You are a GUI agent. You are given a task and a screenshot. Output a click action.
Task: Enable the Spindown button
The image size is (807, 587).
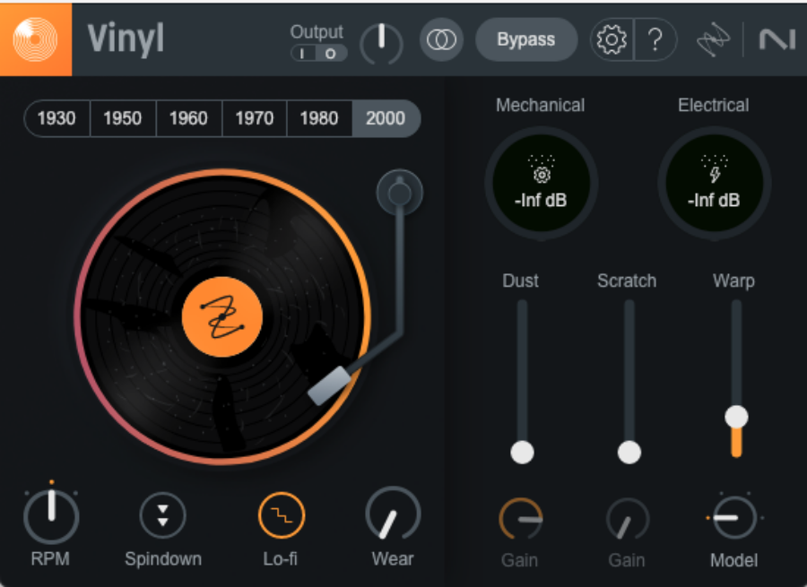(x=162, y=515)
